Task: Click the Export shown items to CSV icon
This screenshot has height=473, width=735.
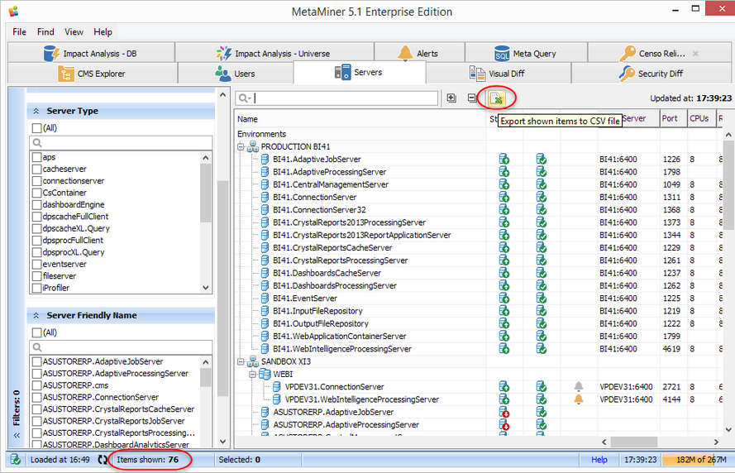Action: (x=496, y=98)
